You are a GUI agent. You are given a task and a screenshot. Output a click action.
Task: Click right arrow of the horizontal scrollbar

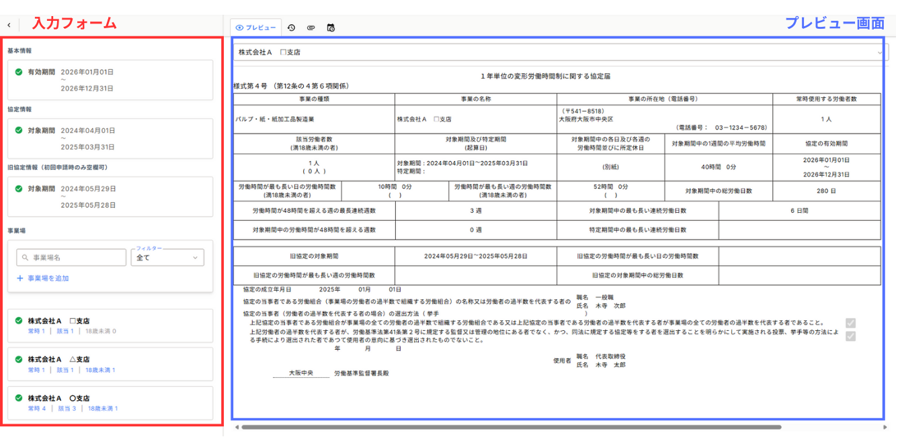pos(885,427)
